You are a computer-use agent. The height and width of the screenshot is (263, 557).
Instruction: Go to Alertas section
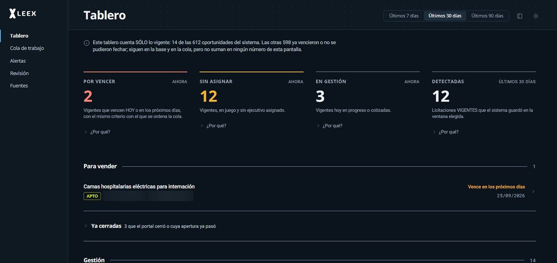(18, 61)
